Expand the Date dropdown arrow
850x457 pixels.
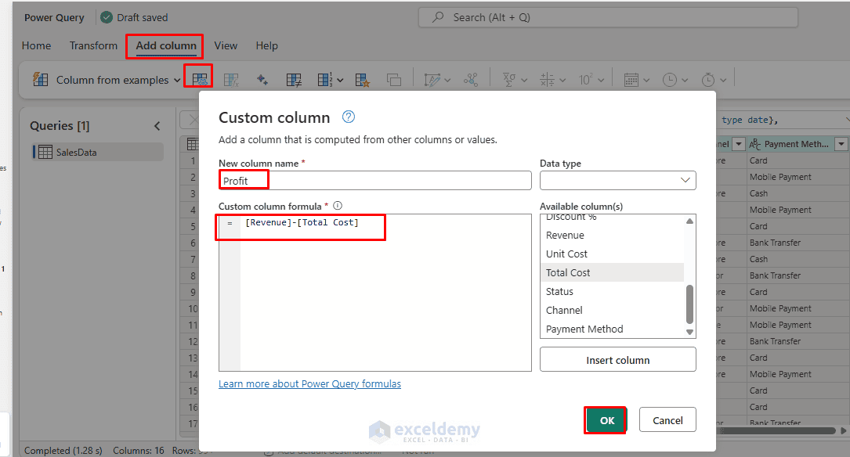tap(646, 80)
